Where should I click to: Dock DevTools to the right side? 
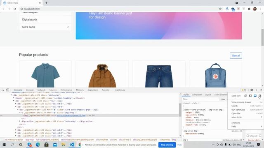coord(260,96)
